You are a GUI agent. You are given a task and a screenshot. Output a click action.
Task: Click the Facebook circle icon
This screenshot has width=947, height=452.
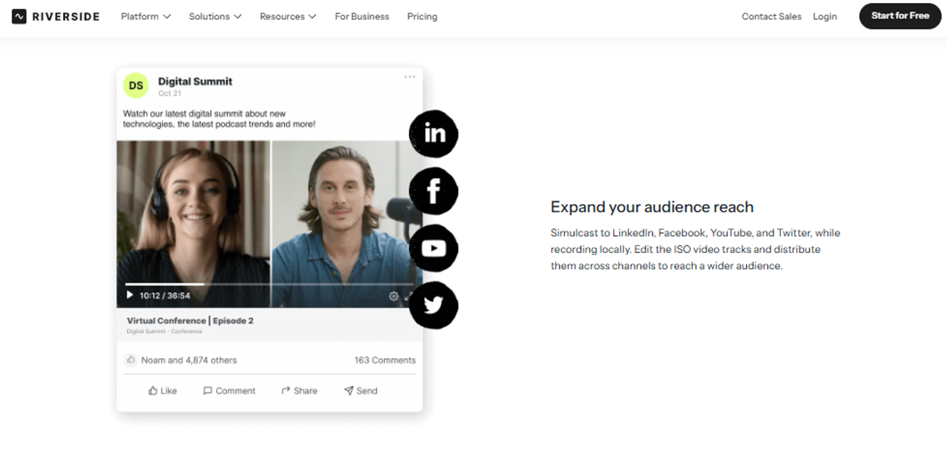434,191
